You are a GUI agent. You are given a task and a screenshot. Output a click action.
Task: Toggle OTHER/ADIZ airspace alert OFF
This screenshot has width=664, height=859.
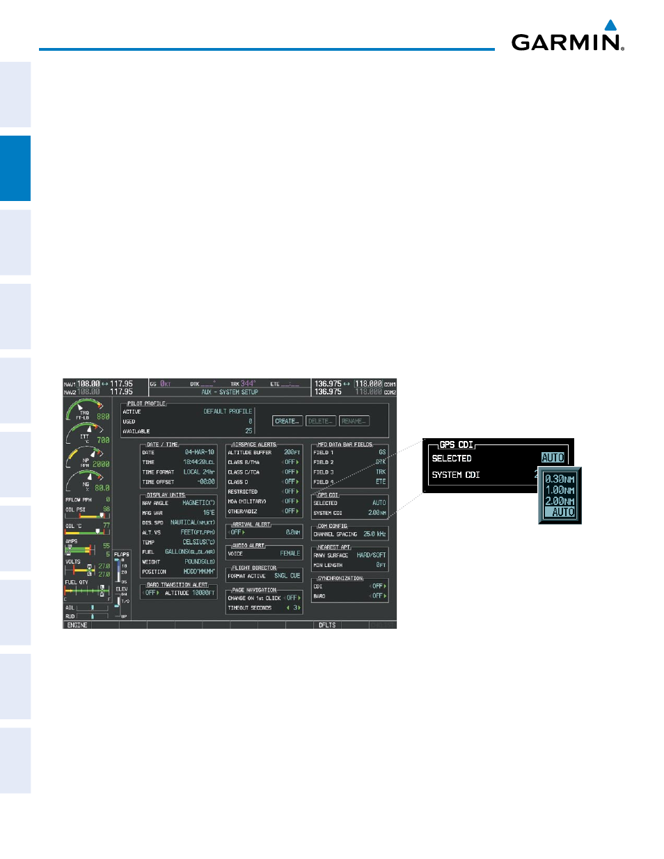tap(291, 511)
